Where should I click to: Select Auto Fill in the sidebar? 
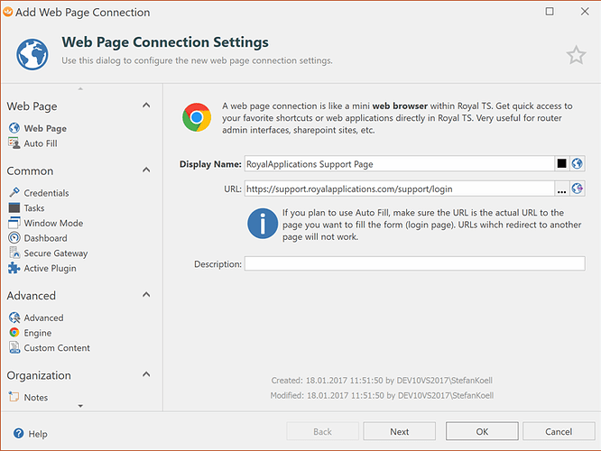point(41,143)
